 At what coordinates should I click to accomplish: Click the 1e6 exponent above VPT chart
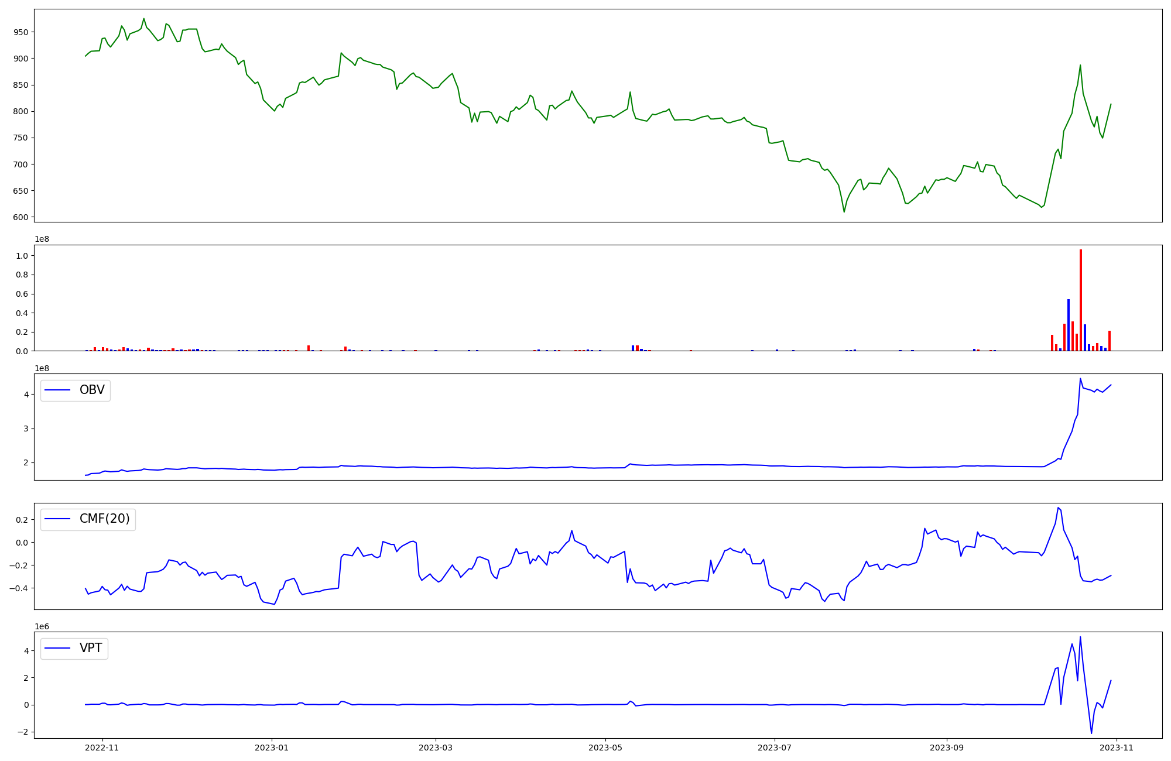coord(42,626)
